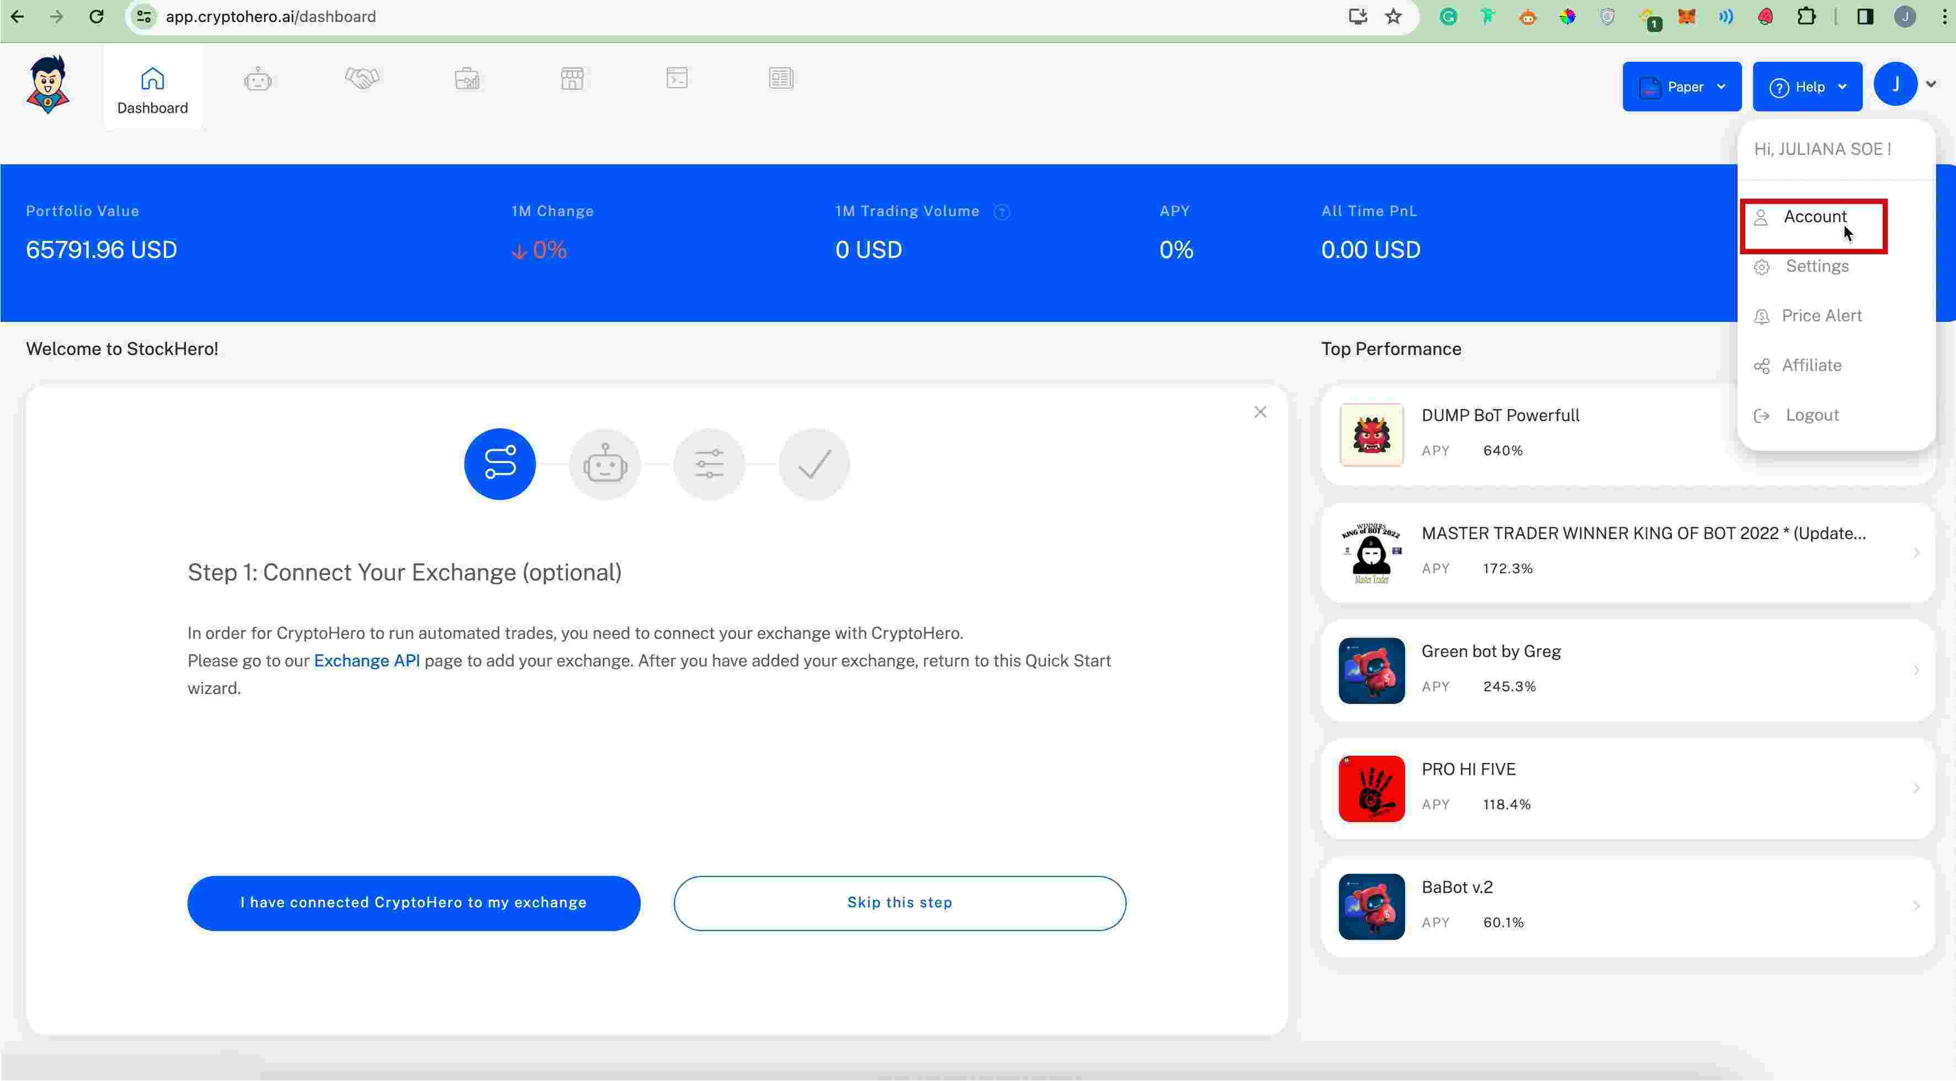Choose Settings from the profile menu
Viewport: 1956px width, 1081px height.
click(x=1816, y=266)
